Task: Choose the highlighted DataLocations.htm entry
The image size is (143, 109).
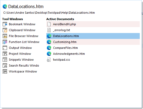Action: [93, 36]
